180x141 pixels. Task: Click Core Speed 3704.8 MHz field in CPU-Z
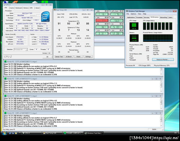(20, 37)
